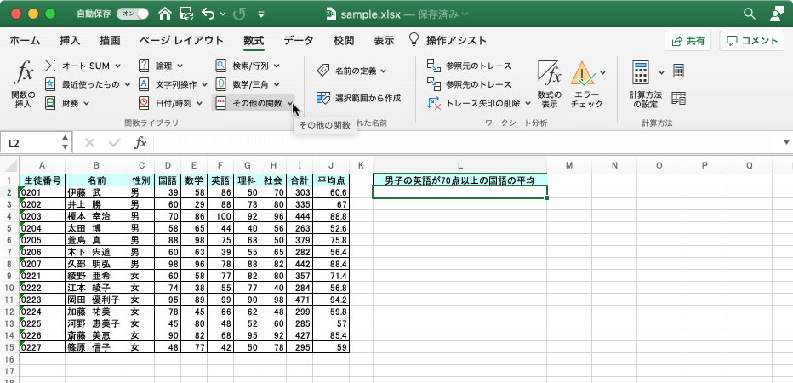Image resolution: width=793 pixels, height=383 pixels.
Task: Click the fx icon in formula bar
Action: [140, 143]
